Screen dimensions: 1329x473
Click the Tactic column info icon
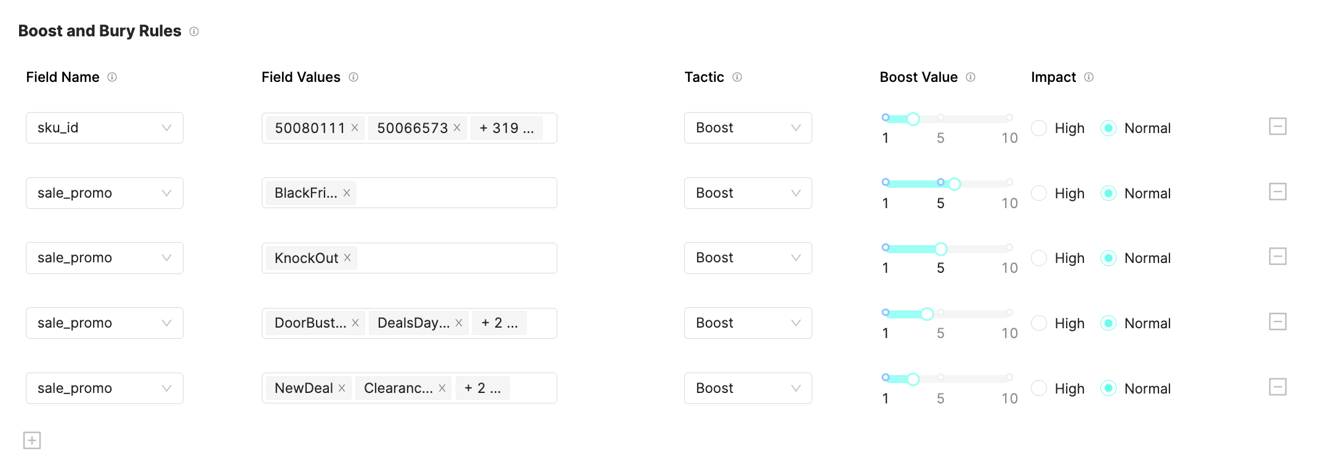click(x=737, y=77)
